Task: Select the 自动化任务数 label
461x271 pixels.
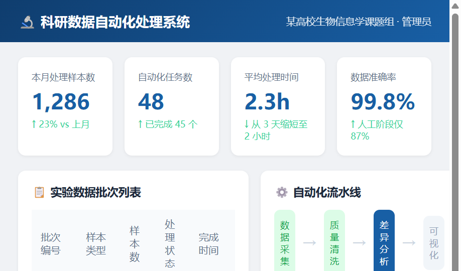Action: [x=165, y=77]
